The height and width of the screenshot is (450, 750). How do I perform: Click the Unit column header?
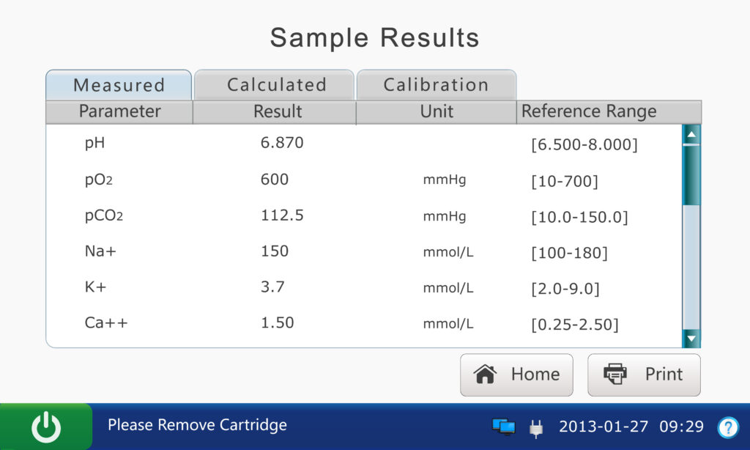click(x=437, y=111)
